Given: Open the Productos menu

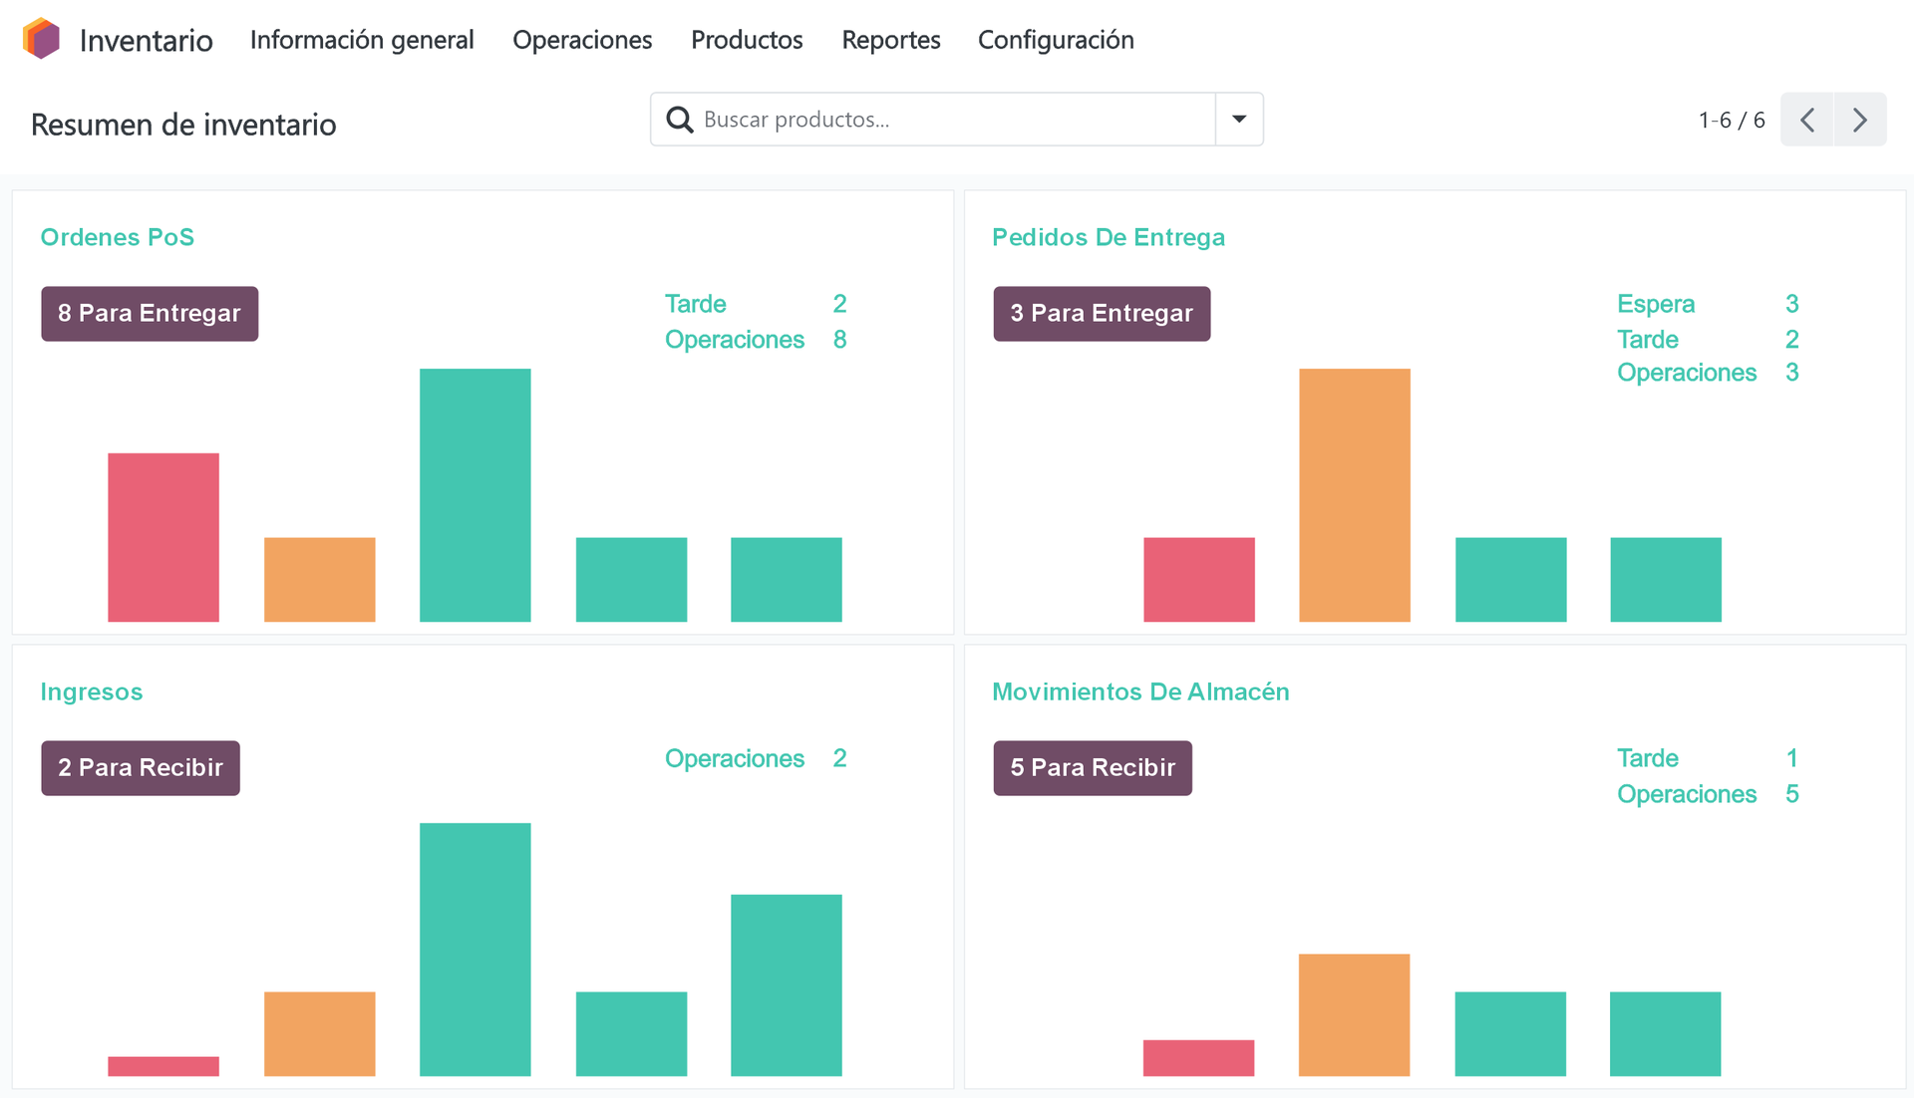Looking at the screenshot, I should (x=747, y=40).
